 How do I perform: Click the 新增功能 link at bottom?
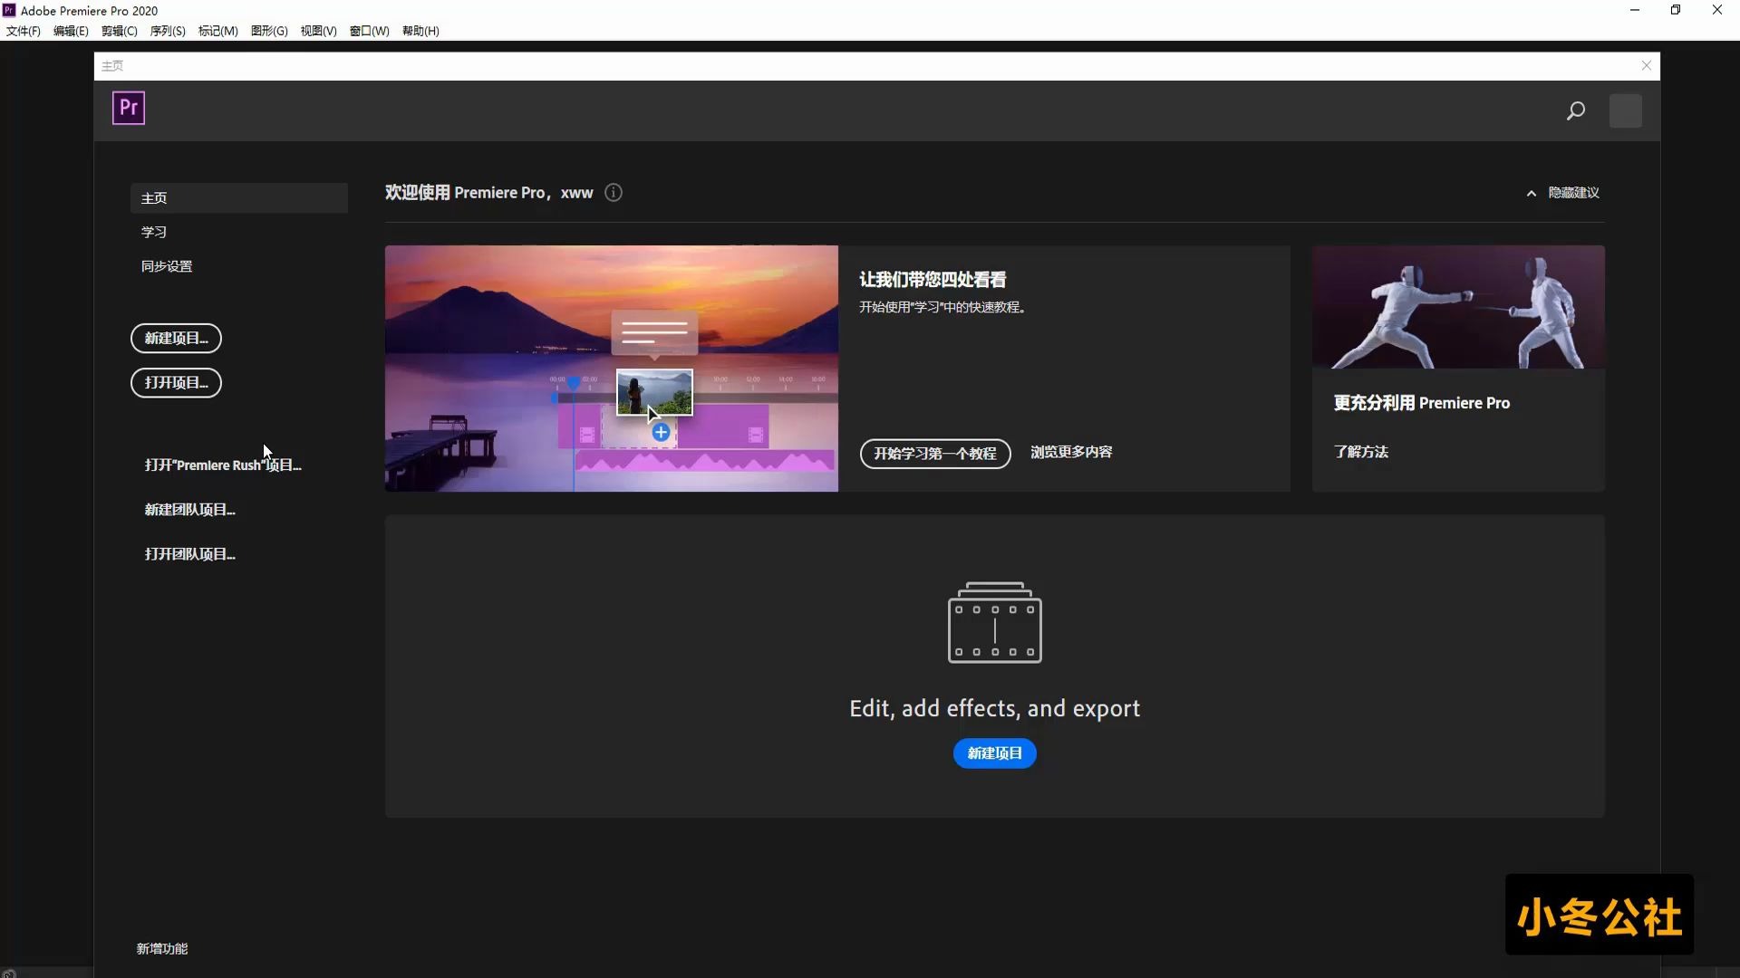point(162,948)
